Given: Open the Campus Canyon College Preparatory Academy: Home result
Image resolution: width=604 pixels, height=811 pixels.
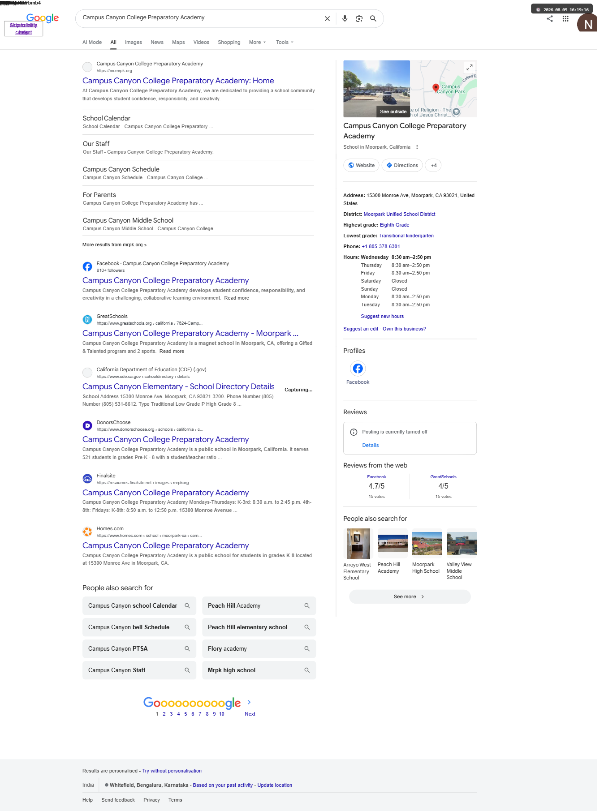Looking at the screenshot, I should coord(178,81).
